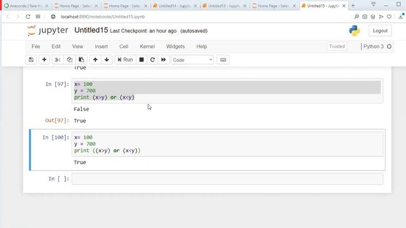
Task: Open new browser tab with plus
Action: pyautogui.click(x=353, y=6)
